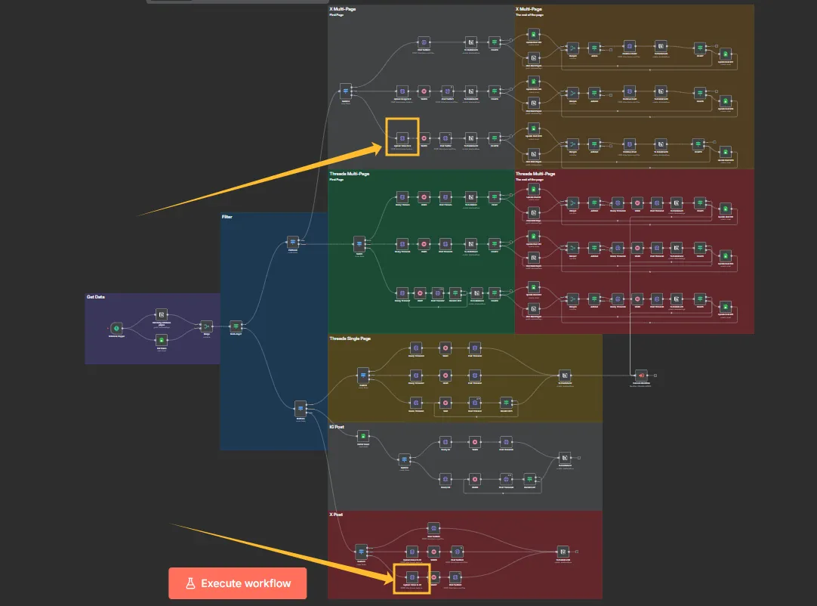Select the IG Post sticky note title
This screenshot has height=606, width=817.
pyautogui.click(x=338, y=427)
